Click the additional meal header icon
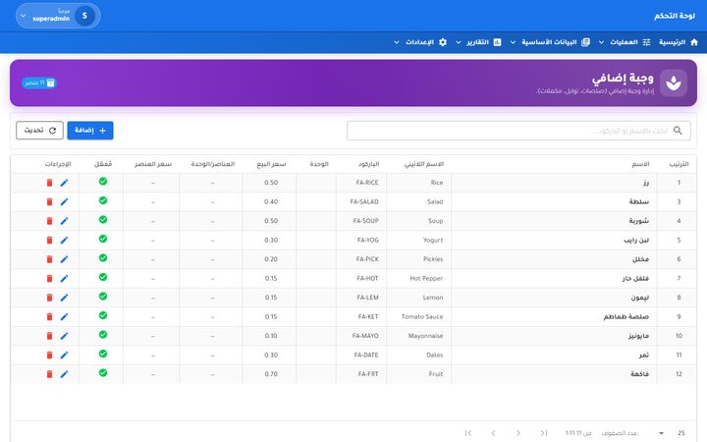707x442 pixels. (674, 83)
